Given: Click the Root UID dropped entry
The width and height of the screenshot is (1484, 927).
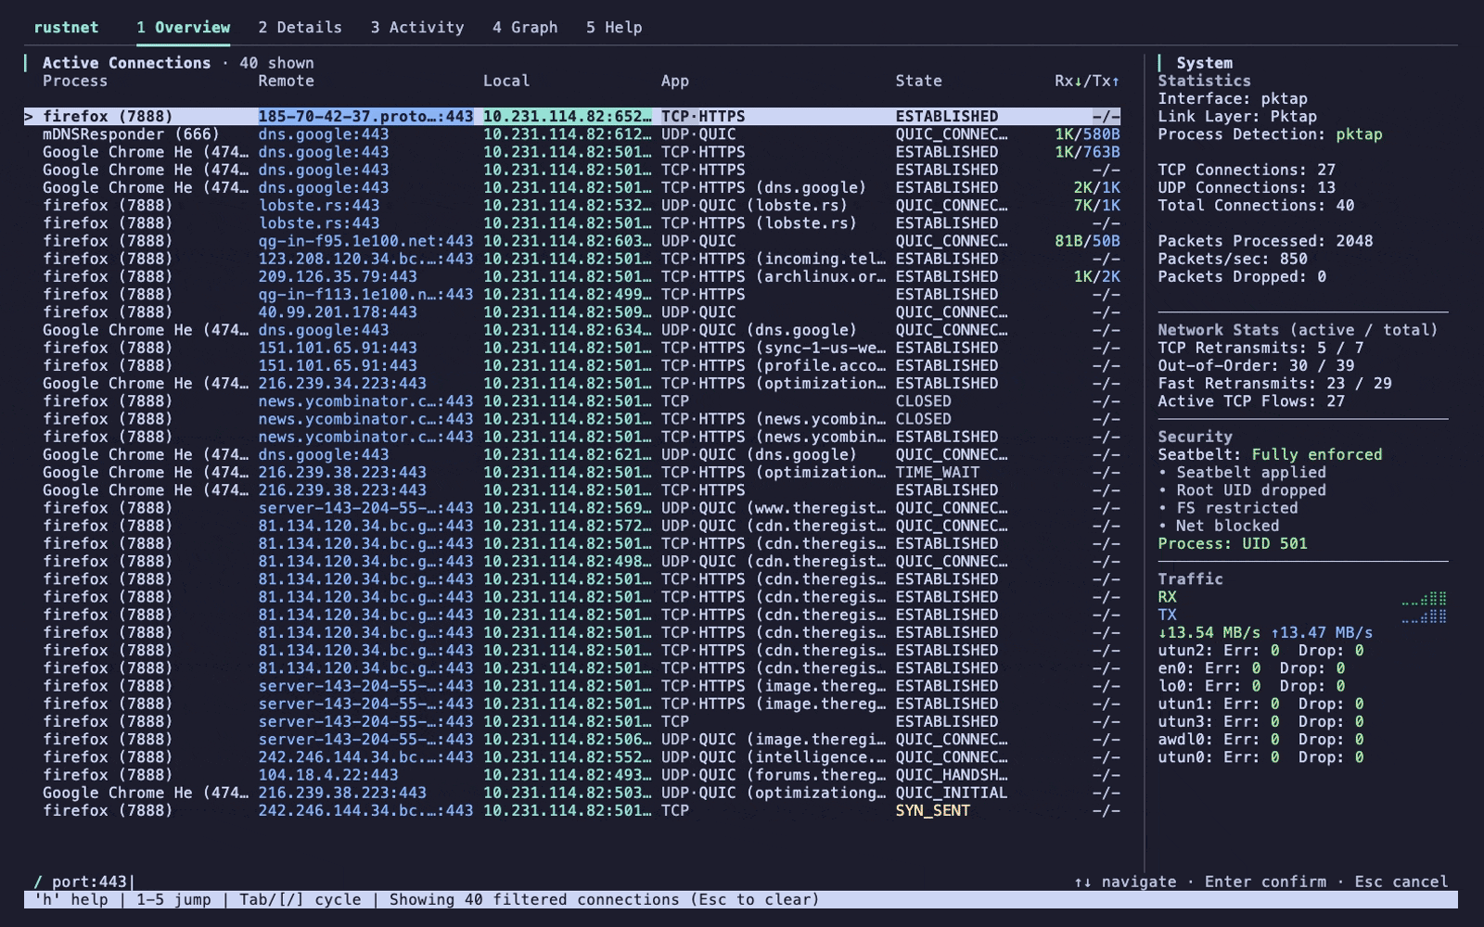Looking at the screenshot, I should pos(1242,490).
